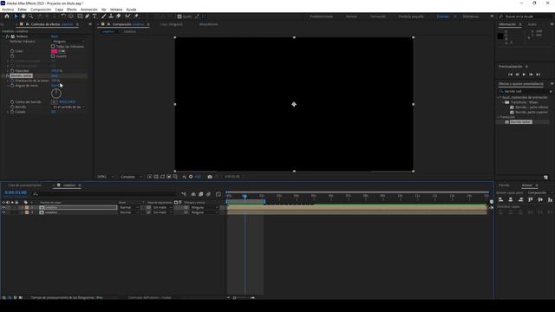
Task: Select the Puppet Pin tool
Action: click(136, 16)
